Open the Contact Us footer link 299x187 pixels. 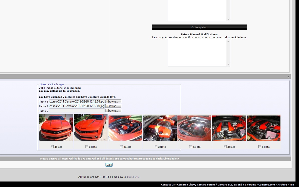click(168, 185)
